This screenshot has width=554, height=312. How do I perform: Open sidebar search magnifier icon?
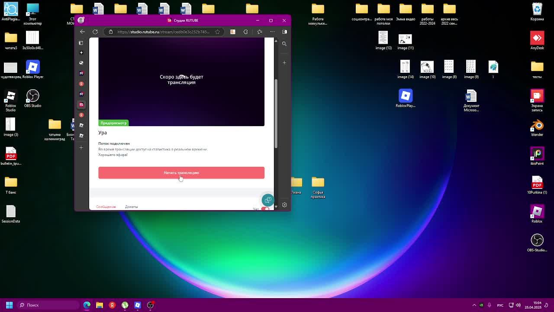284,44
